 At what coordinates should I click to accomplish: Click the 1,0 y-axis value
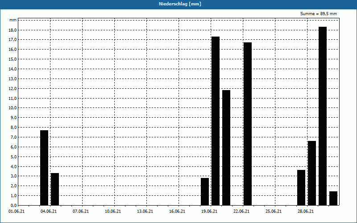tap(13, 196)
